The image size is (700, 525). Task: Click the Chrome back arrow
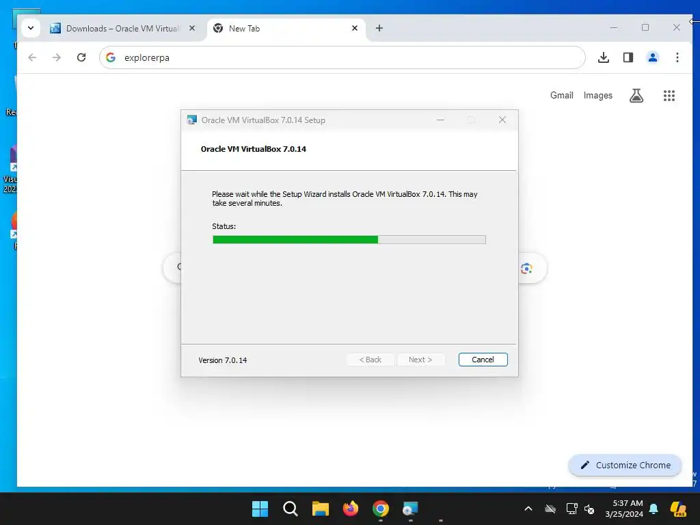point(32,57)
